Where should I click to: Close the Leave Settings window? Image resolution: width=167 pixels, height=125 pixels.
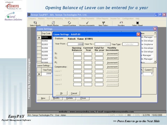coord(155,29)
